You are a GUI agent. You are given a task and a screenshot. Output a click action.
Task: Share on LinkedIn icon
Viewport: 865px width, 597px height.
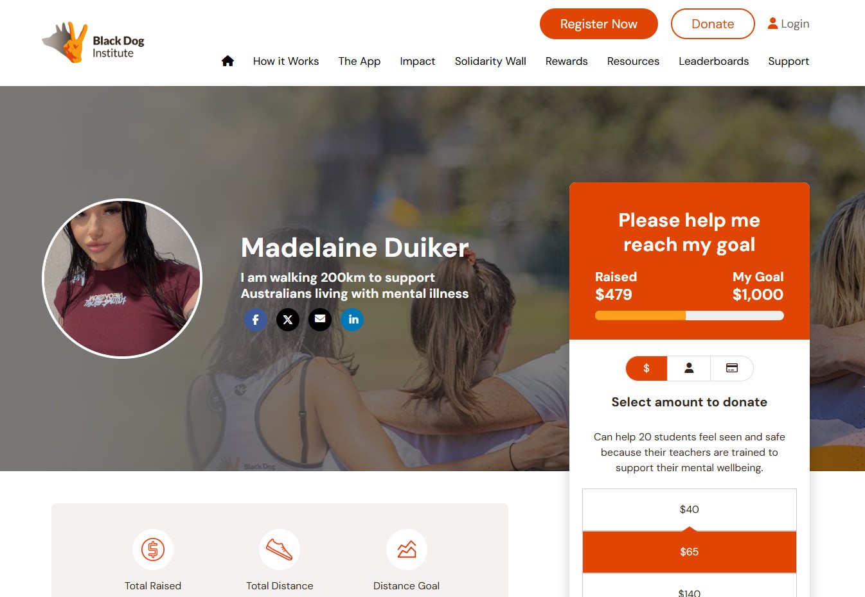pos(352,319)
